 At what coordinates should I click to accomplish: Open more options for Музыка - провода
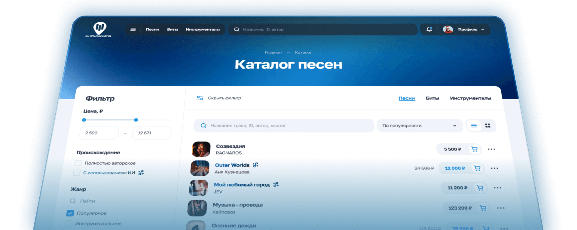pos(501,208)
